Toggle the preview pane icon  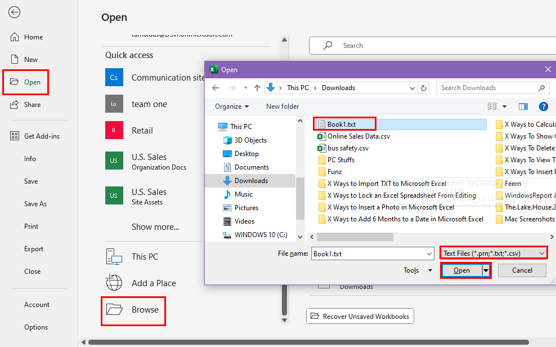(x=523, y=106)
